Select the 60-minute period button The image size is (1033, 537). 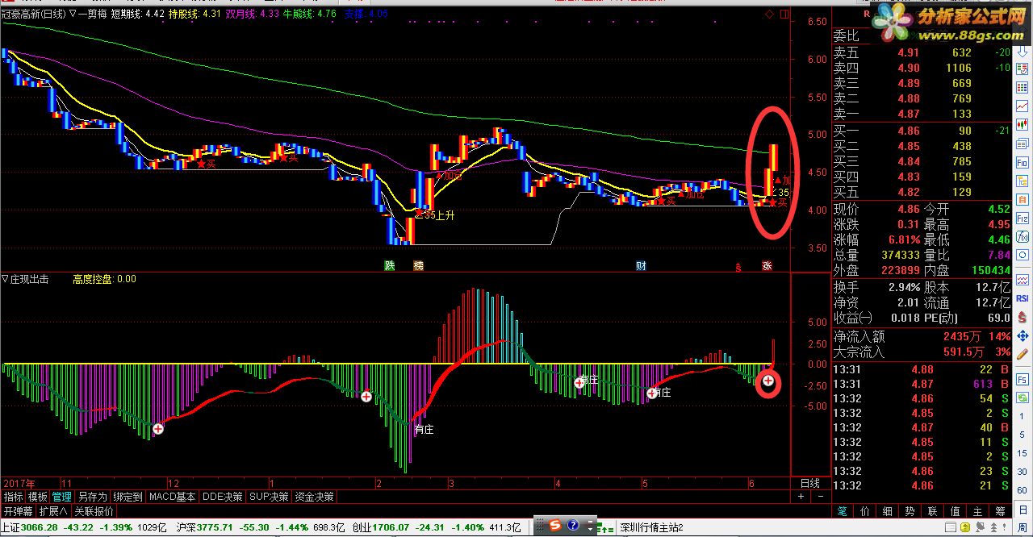(1021, 490)
